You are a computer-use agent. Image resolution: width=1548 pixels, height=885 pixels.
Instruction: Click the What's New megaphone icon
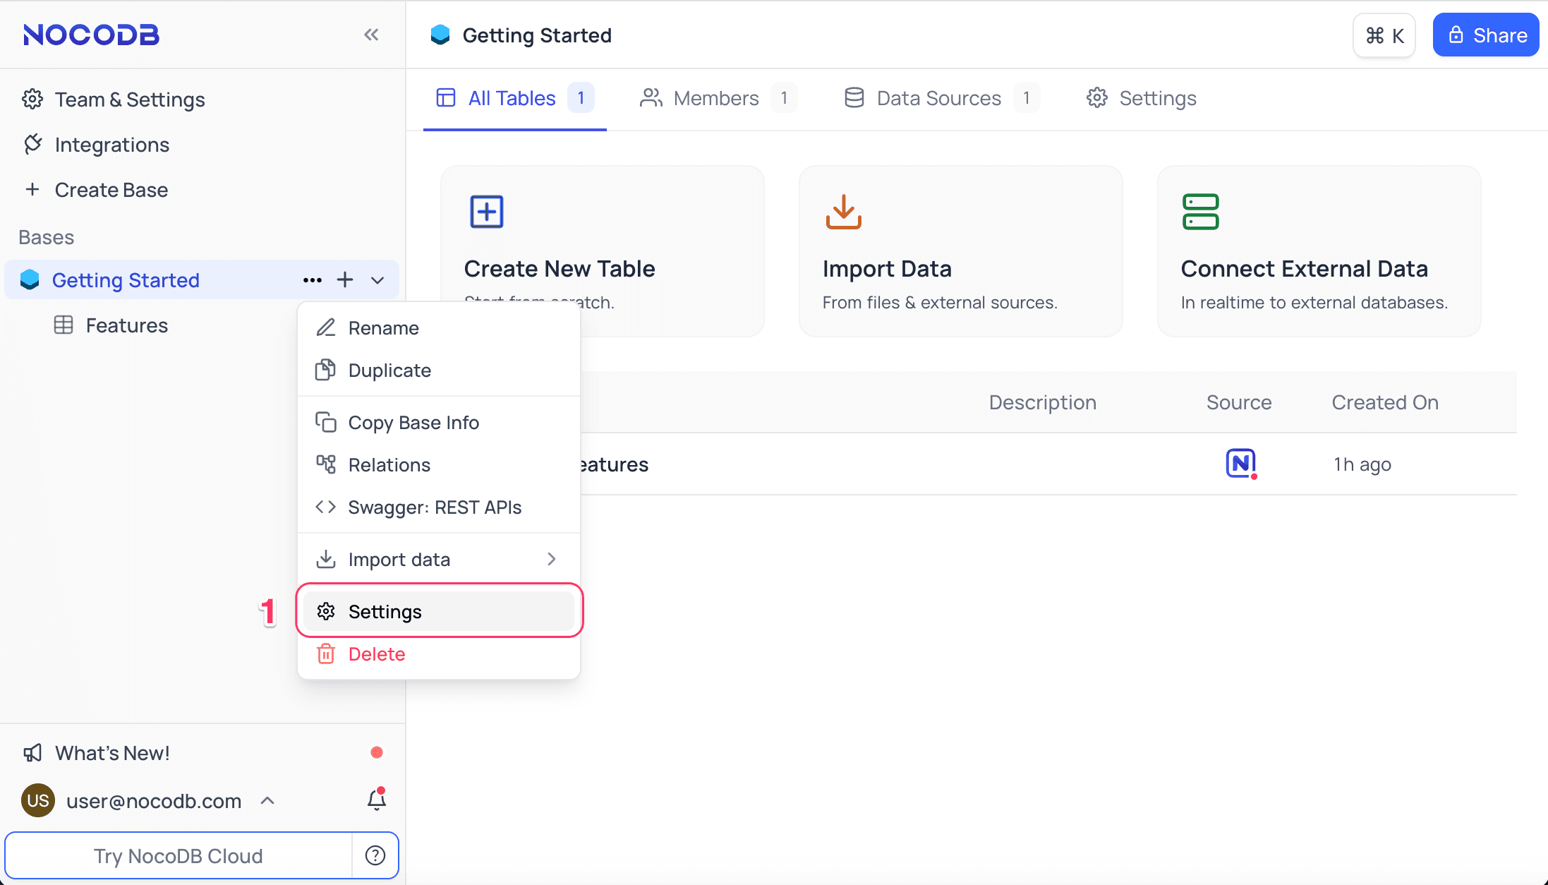32,752
